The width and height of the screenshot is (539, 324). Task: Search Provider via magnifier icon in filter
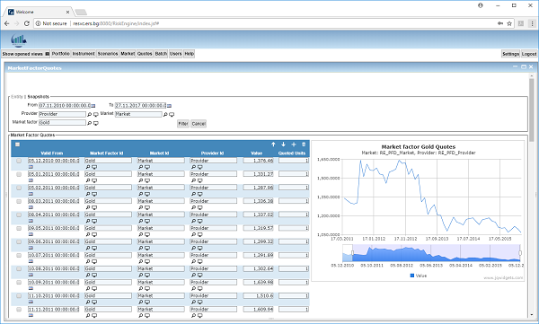pyautogui.click(x=89, y=114)
